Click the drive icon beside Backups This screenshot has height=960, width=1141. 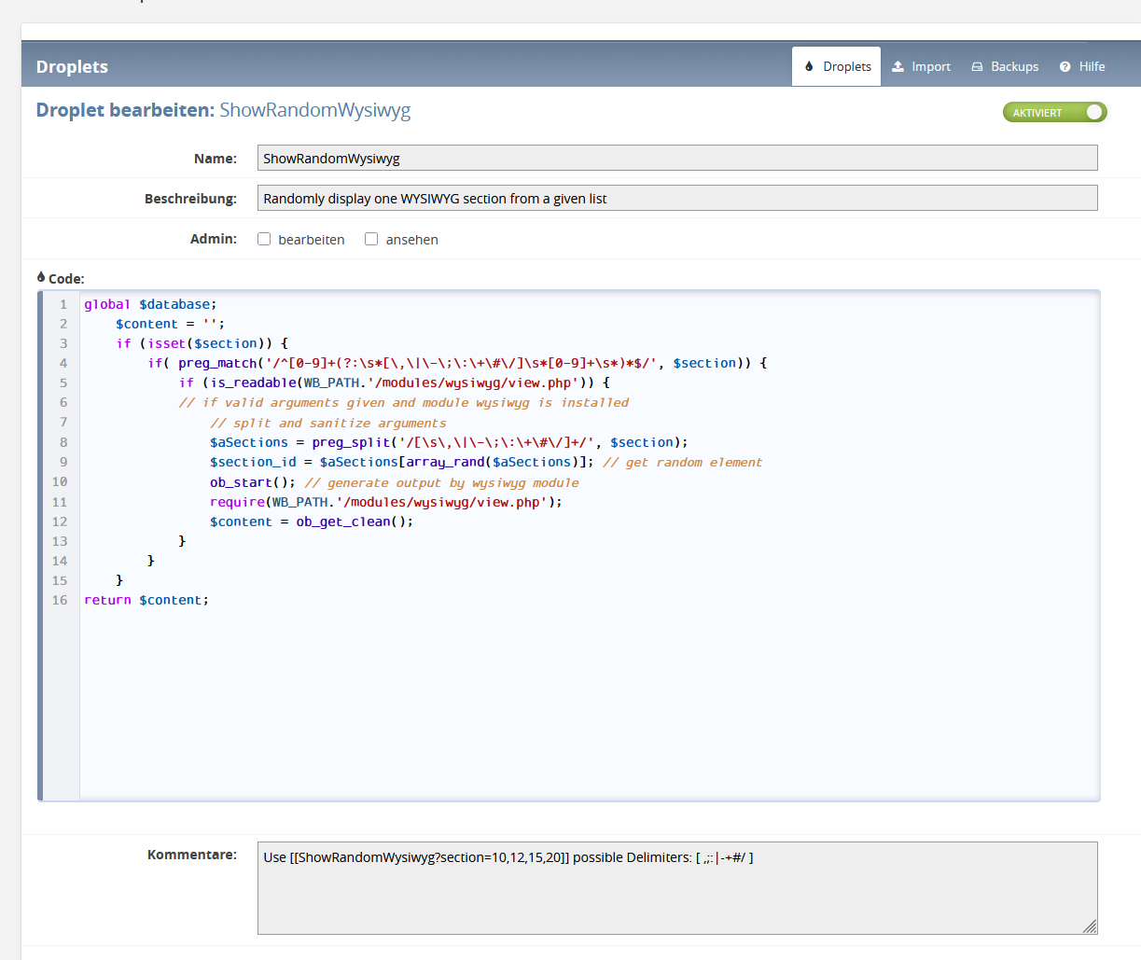[x=977, y=66]
